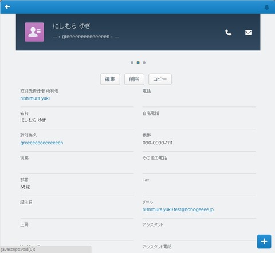Send email via envelope icon
Image resolution: width=275 pixels, height=253 pixels.
pos(248,33)
